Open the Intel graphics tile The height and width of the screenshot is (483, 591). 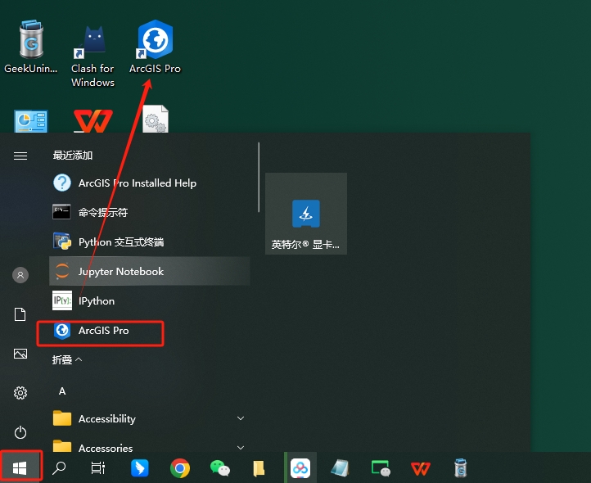coord(306,214)
